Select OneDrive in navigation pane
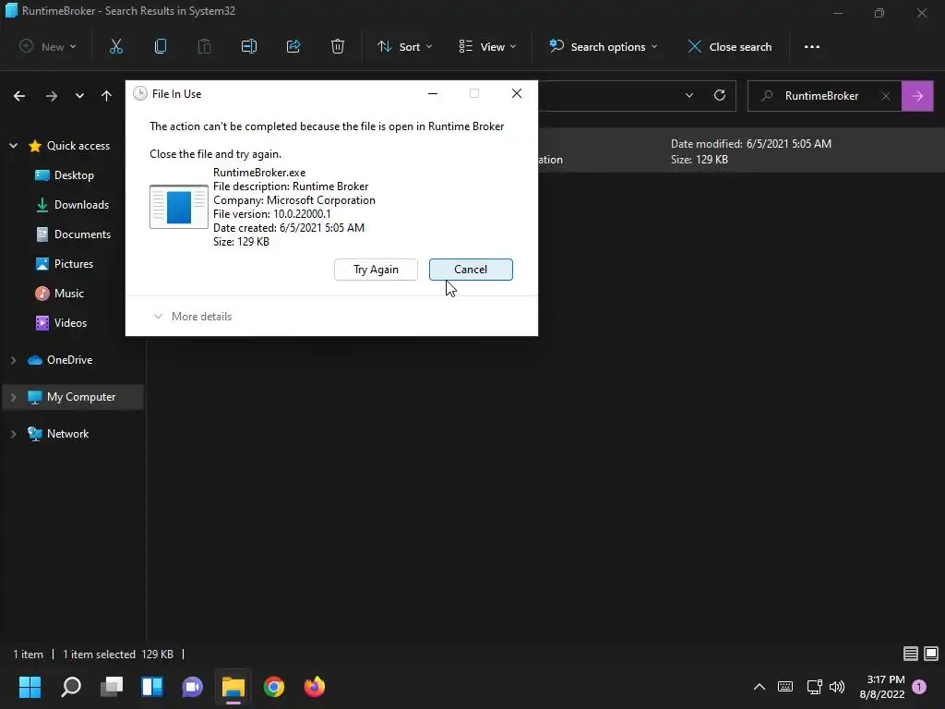 click(x=69, y=360)
